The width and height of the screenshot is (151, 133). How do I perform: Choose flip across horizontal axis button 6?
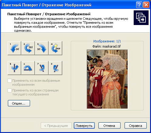coord(28,68)
